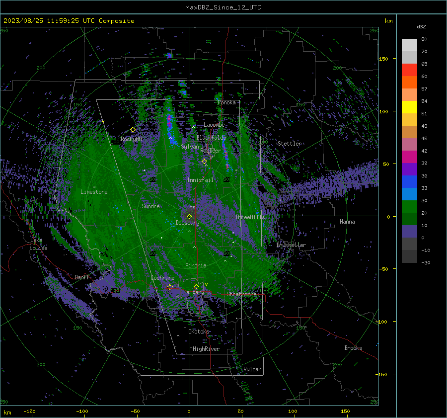Click the green 30 dBZ legend swatch
This screenshot has height=418, width=447.
click(409, 207)
